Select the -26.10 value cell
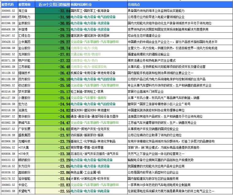The width and height of the screenshot is (233, 195). [x=53, y=79]
